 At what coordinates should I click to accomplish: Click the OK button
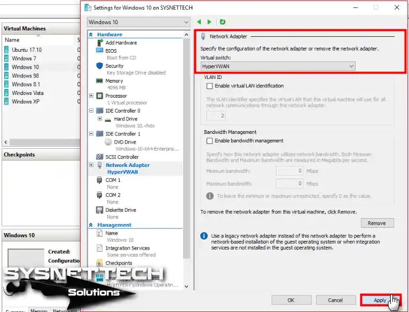(292, 300)
